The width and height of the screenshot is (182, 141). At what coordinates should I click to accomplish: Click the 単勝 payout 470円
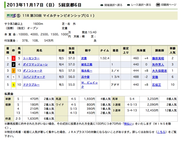pyautogui.click(x=34, y=99)
